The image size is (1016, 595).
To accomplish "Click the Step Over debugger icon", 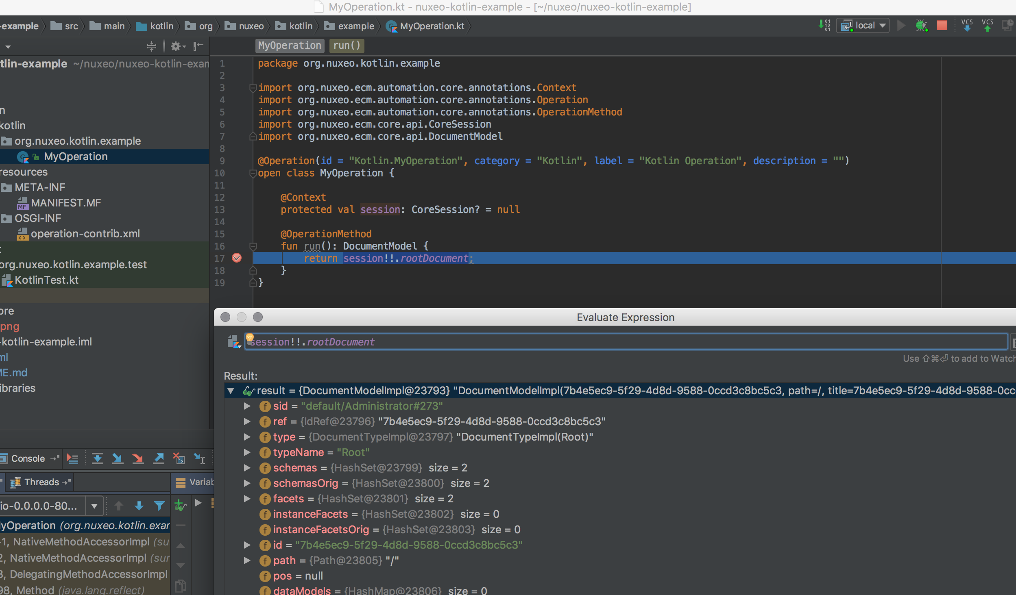I will (x=98, y=458).
